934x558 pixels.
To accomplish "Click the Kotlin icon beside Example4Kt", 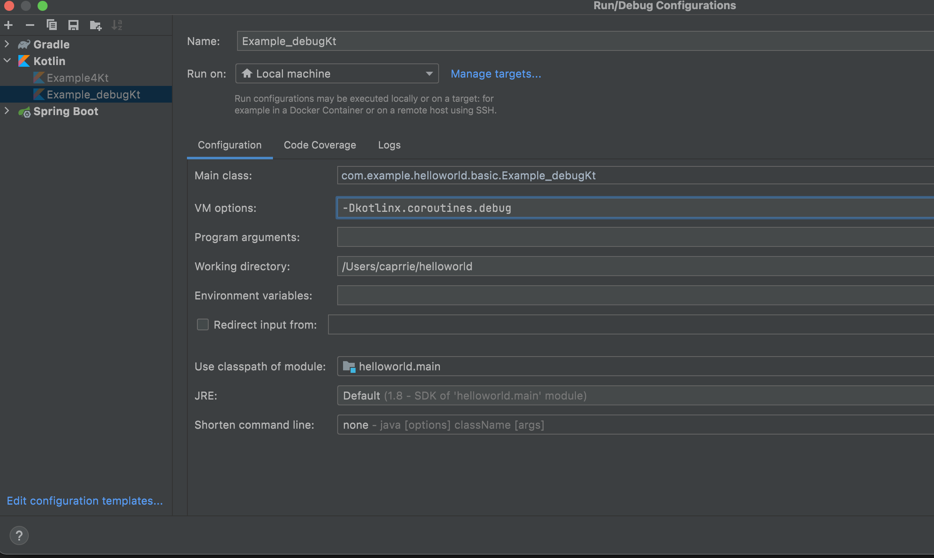I will click(39, 78).
